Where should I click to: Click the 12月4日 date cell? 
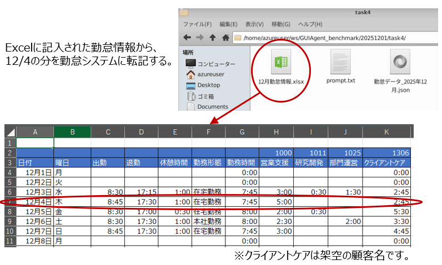point(35,202)
